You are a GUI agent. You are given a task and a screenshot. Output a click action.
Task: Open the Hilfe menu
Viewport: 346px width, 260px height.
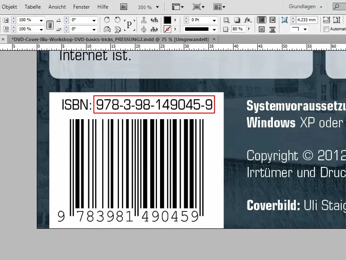coord(103,7)
